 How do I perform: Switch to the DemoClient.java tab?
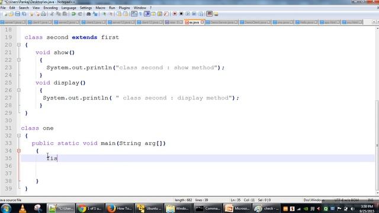tap(255, 22)
